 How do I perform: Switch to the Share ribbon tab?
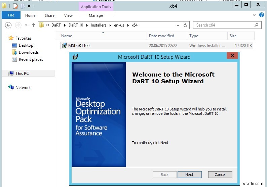click(x=49, y=15)
